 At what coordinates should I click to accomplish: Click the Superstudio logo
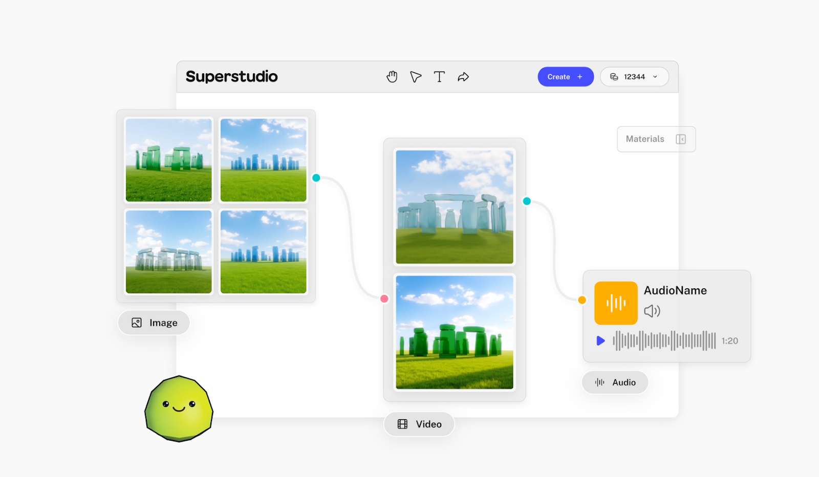click(x=232, y=77)
